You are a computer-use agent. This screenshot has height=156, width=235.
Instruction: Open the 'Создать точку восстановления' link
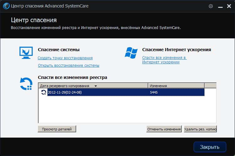(65, 58)
